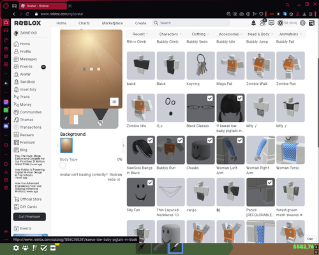Image resolution: width=319 pixels, height=255 pixels.
Task: Show next background options arrow
Action: click(x=123, y=145)
